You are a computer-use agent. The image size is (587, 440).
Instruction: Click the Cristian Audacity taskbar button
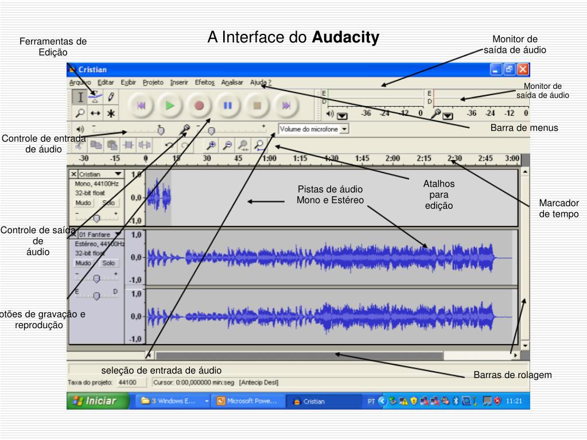pos(324,401)
